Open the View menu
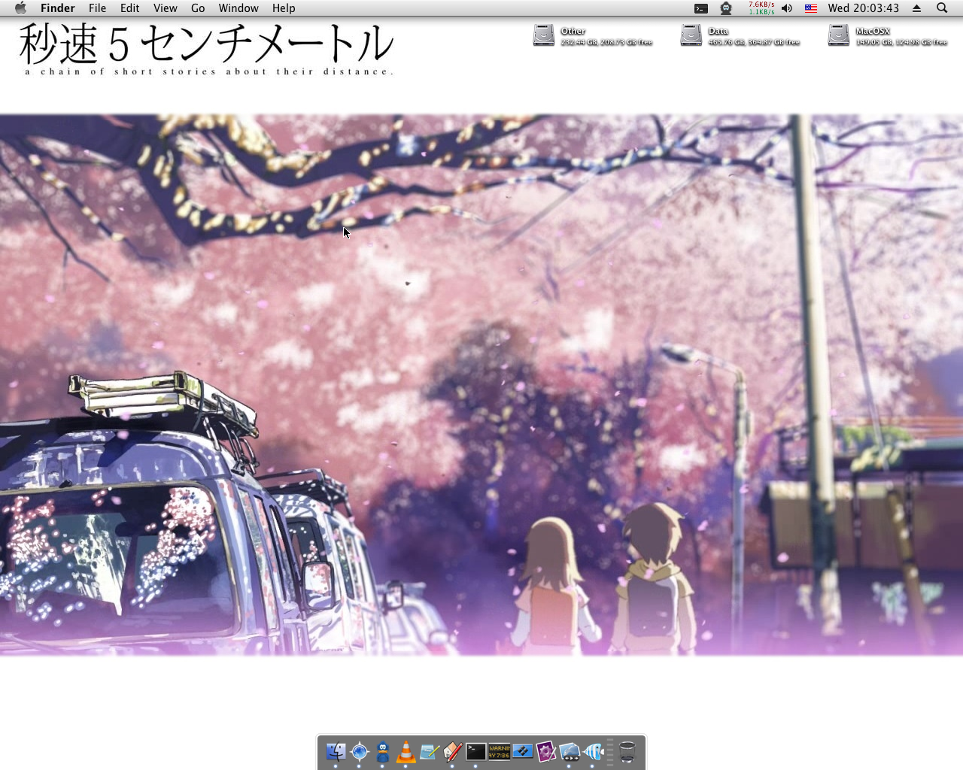Viewport: 963px width, 770px height. (165, 8)
